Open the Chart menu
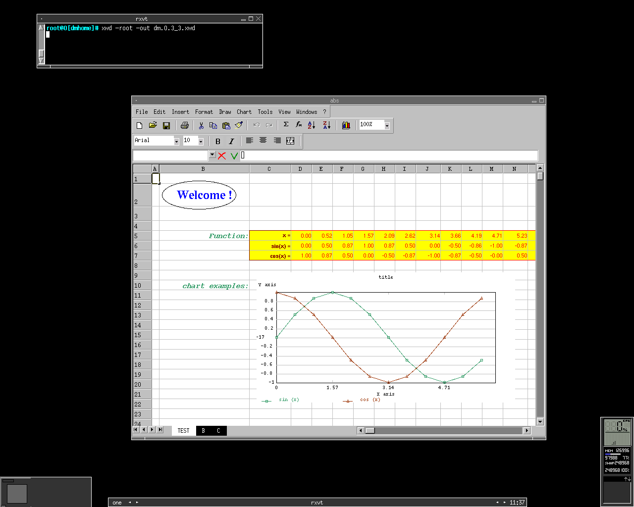634x507 pixels. tap(244, 112)
